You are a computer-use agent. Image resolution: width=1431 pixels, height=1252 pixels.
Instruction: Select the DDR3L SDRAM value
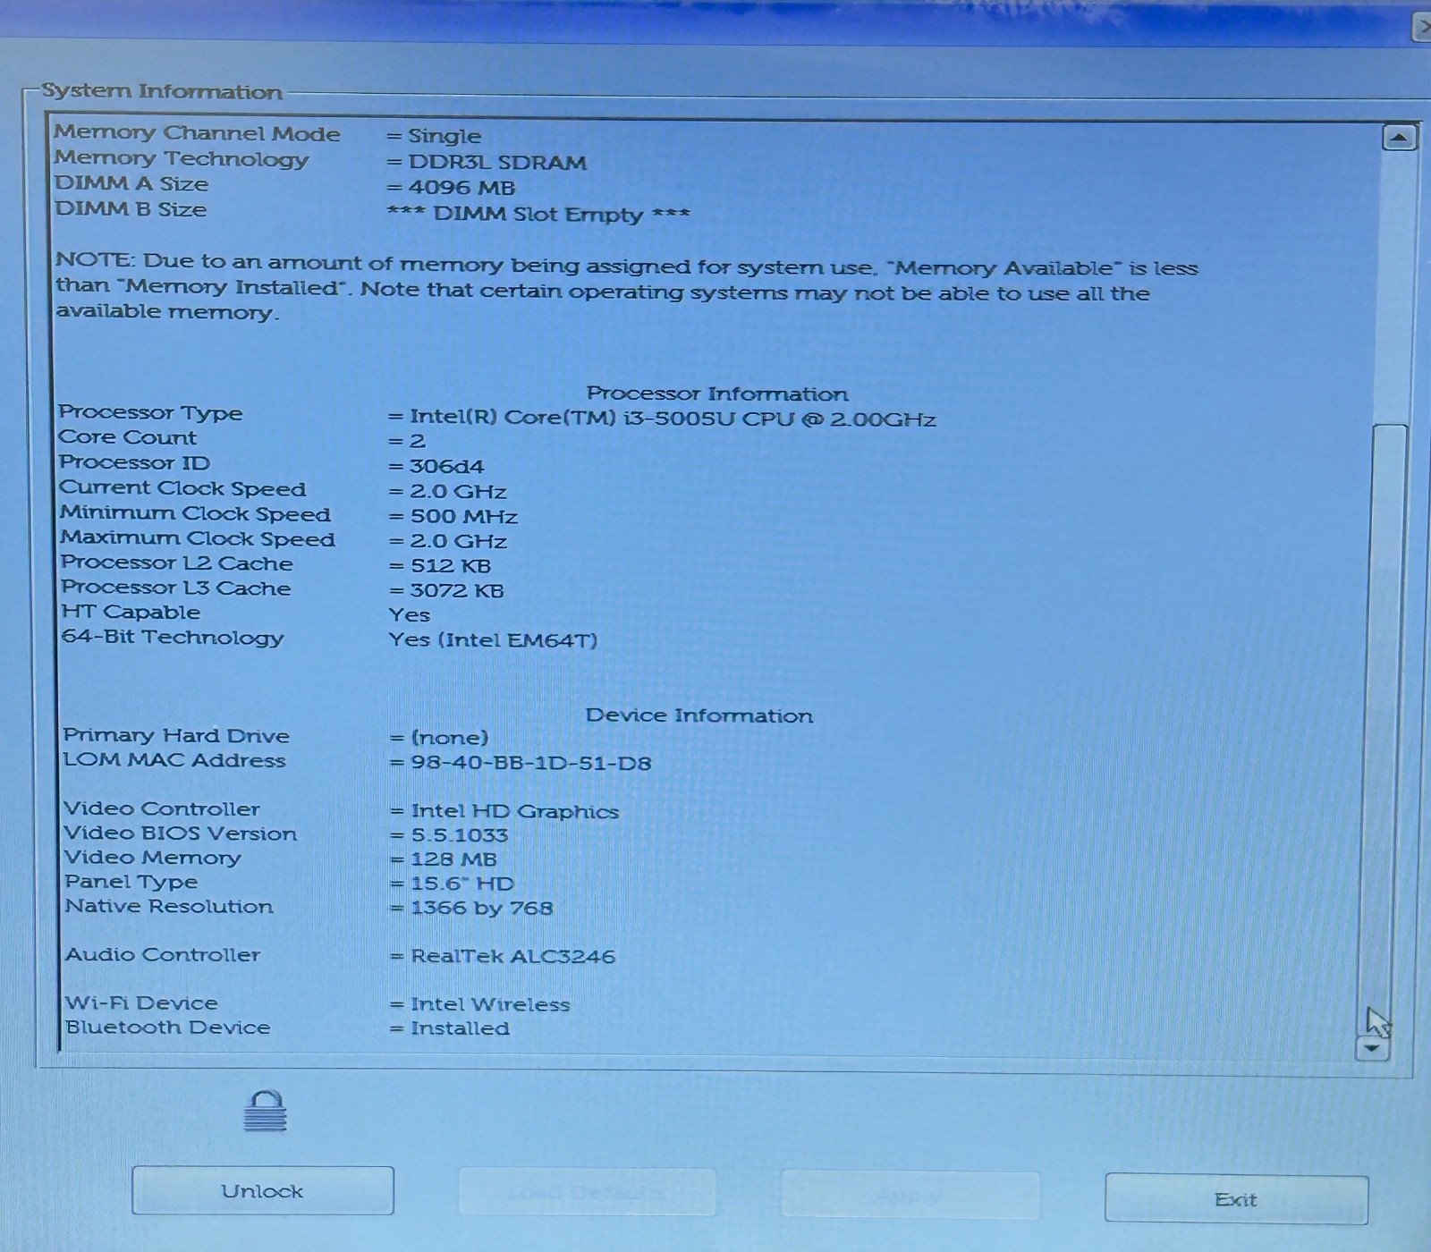(x=497, y=163)
